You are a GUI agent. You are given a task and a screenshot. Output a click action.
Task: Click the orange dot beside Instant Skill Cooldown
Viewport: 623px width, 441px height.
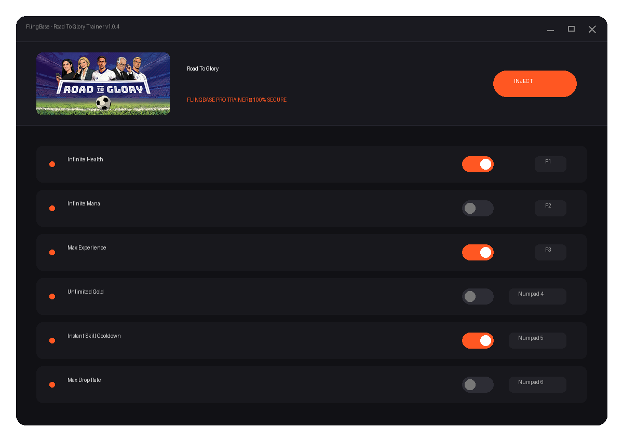(52, 340)
